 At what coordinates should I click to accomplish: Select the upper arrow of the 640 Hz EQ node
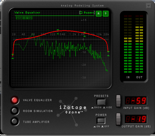(58, 30)
